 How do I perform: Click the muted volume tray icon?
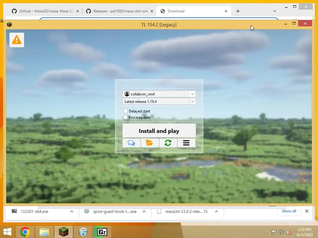pyautogui.click(x=288, y=232)
